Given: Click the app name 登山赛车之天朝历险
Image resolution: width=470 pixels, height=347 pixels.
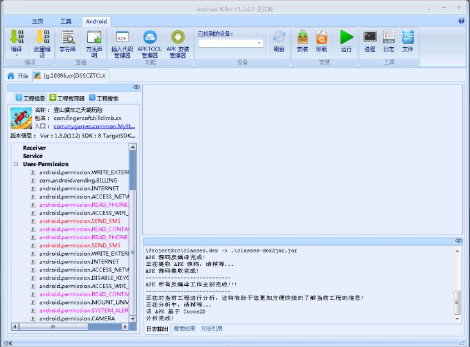Looking at the screenshot, I should pyautogui.click(x=78, y=110).
